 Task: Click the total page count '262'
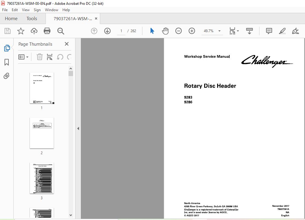coord(133,31)
